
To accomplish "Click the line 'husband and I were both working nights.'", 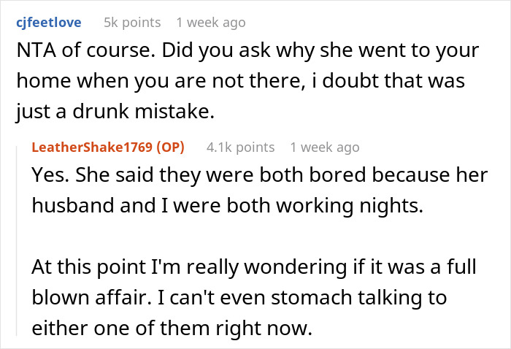I will click(228, 207).
